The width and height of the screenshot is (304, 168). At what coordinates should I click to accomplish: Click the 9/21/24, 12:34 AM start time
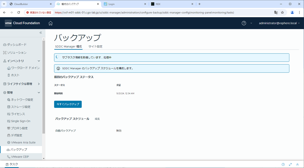click(125, 93)
